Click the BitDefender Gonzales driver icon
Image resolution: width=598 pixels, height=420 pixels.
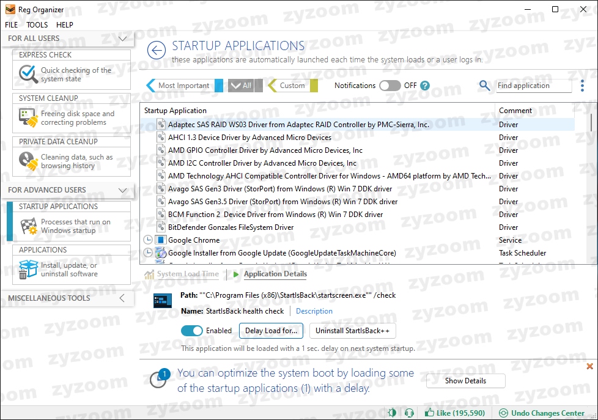pos(161,227)
